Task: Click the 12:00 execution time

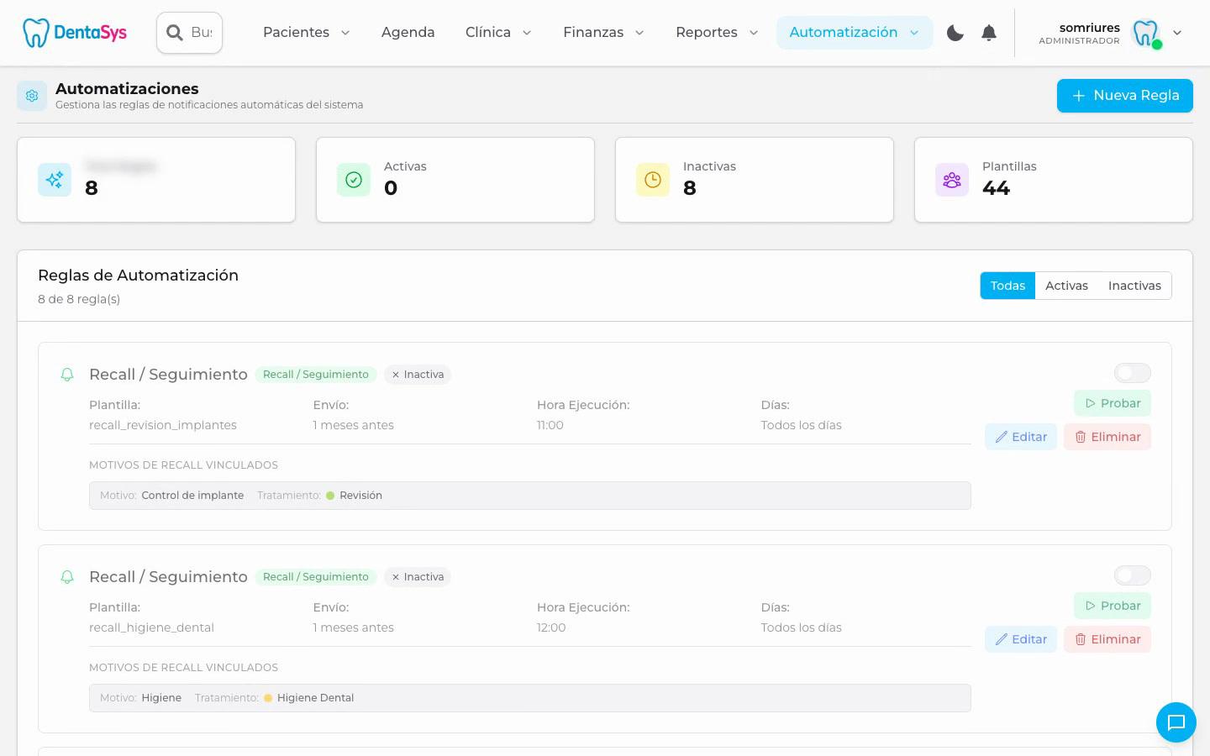Action: pos(551,627)
